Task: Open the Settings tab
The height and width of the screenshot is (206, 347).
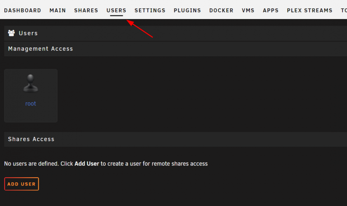Action: point(150,10)
